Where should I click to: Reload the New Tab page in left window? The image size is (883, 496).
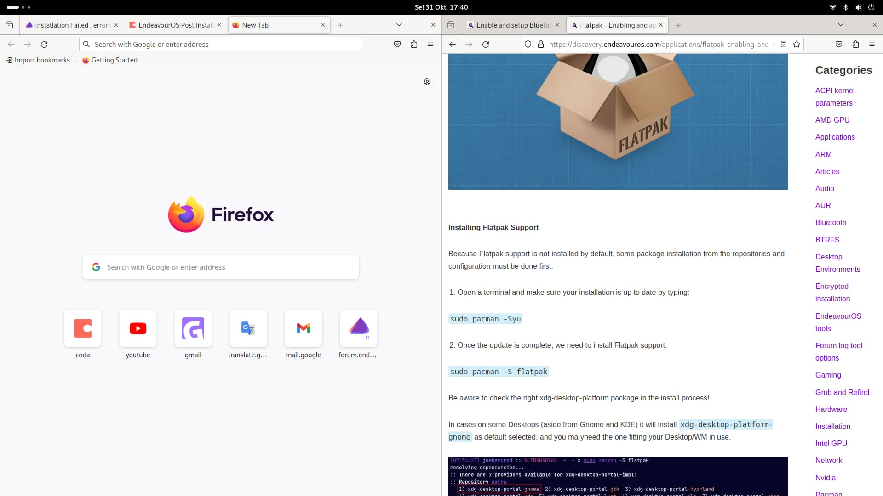click(x=44, y=44)
